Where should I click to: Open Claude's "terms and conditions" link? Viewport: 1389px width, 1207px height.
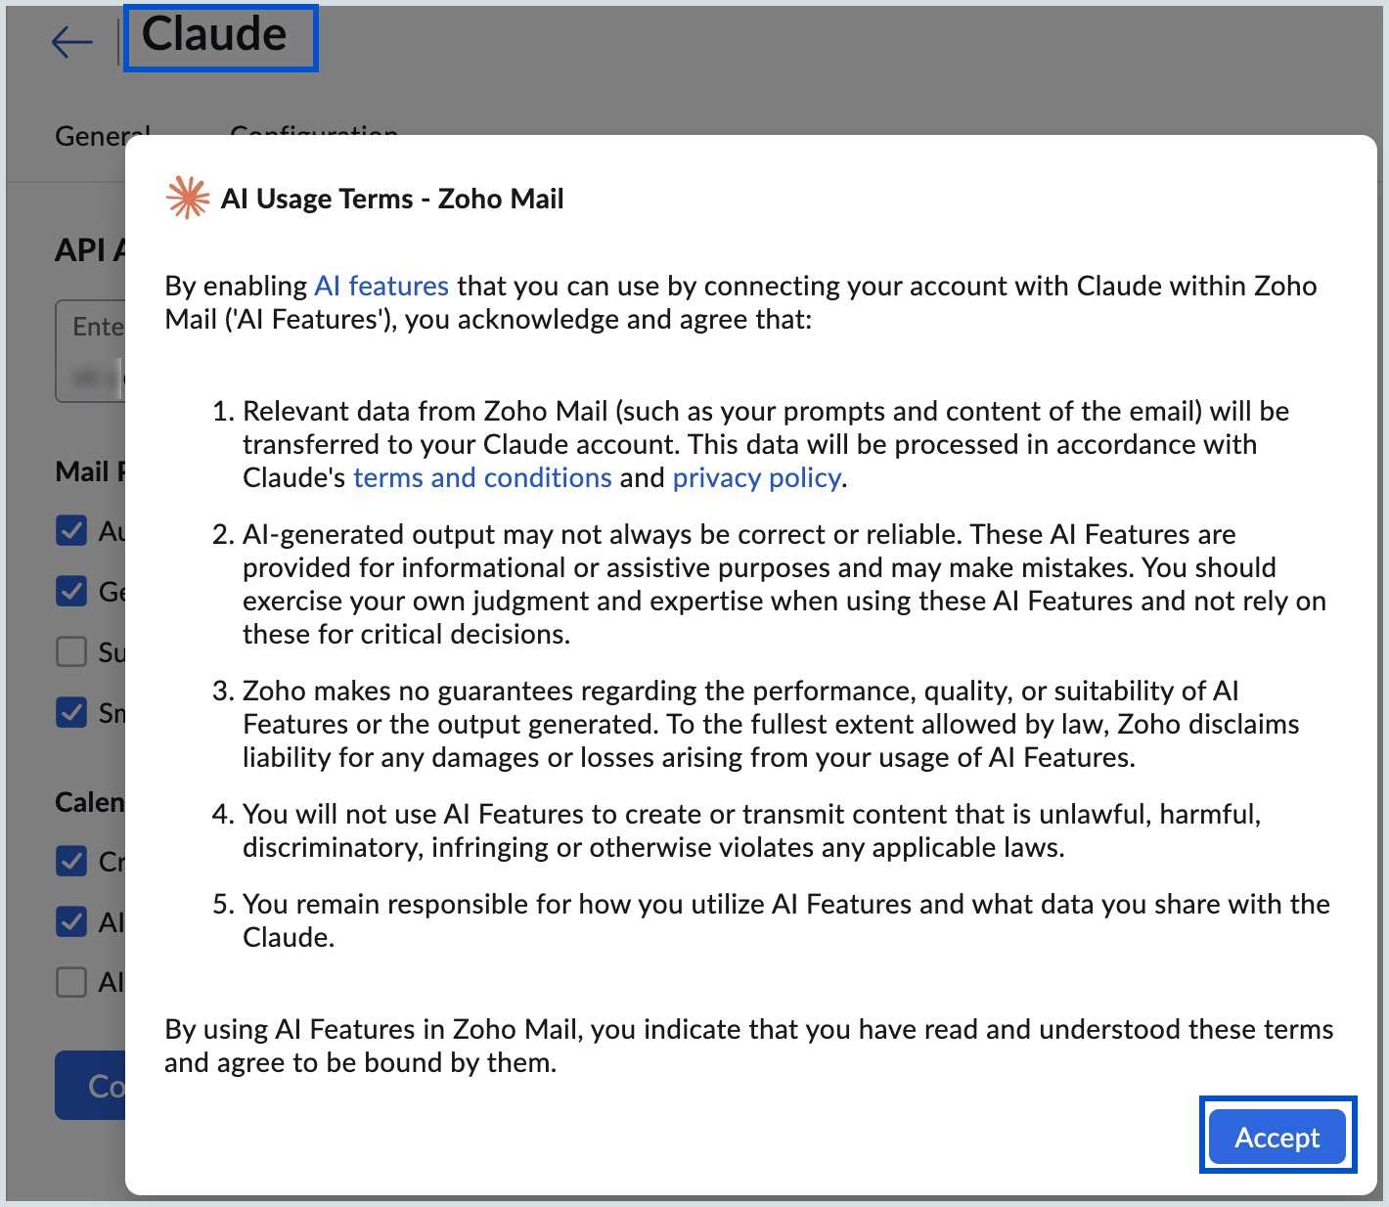point(482,477)
